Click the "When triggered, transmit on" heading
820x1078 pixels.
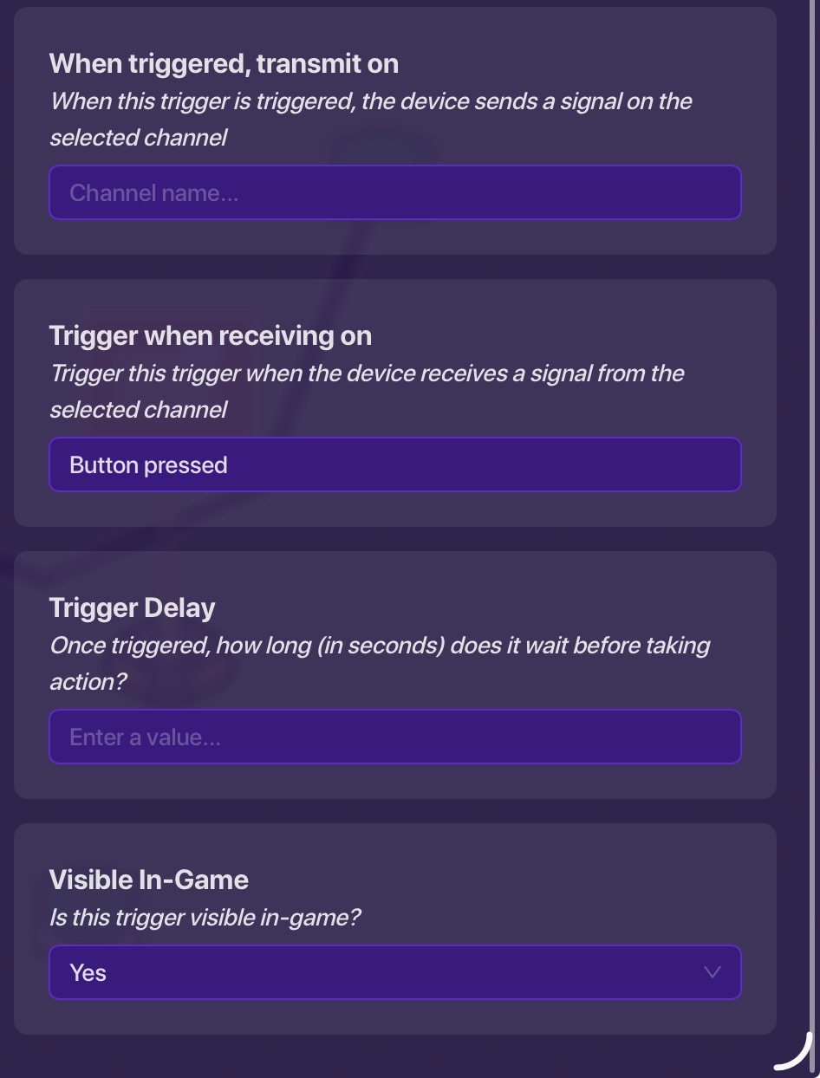224,63
